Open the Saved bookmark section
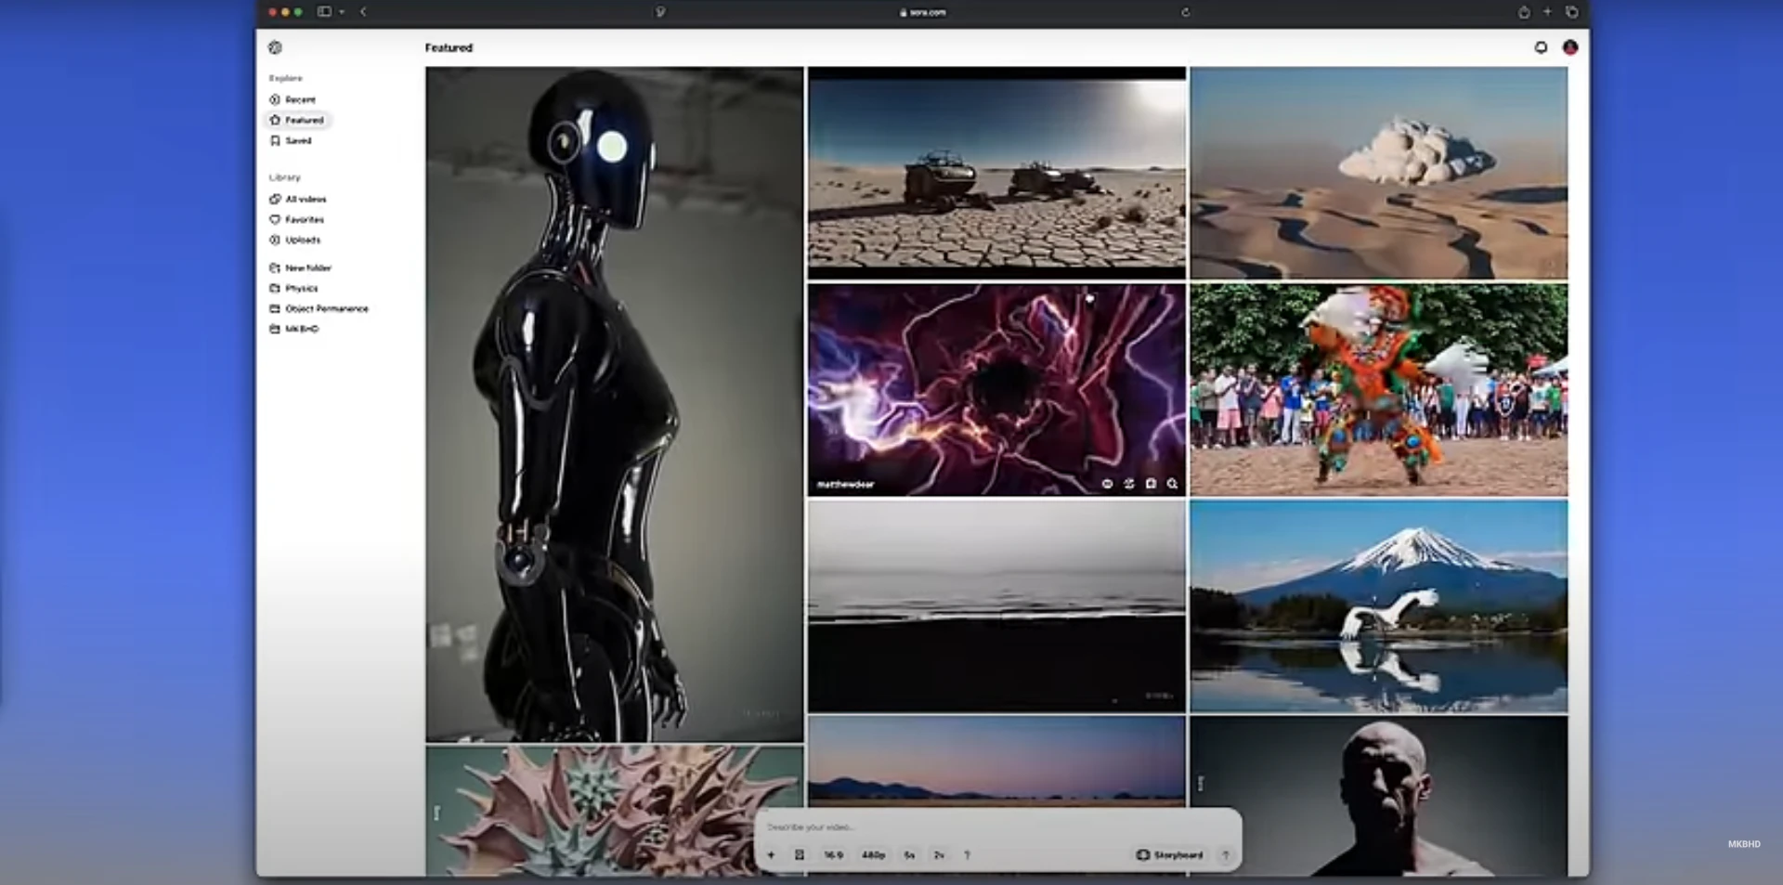The width and height of the screenshot is (1783, 885). (x=295, y=140)
